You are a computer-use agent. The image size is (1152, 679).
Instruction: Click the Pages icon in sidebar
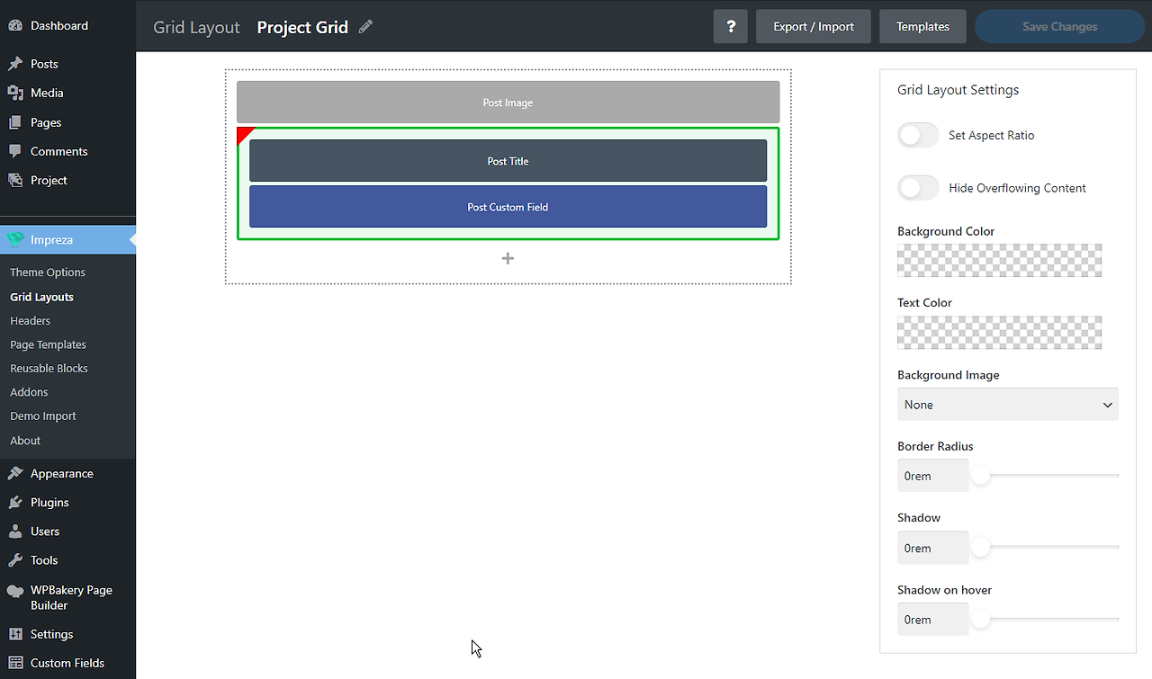click(15, 122)
